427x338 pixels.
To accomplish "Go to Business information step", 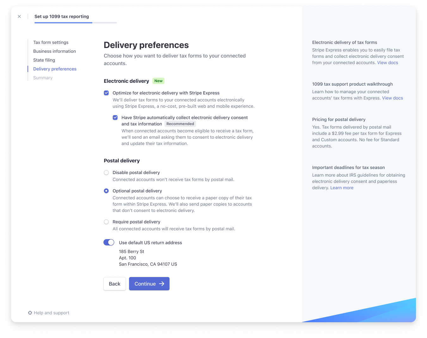I will coord(54,51).
